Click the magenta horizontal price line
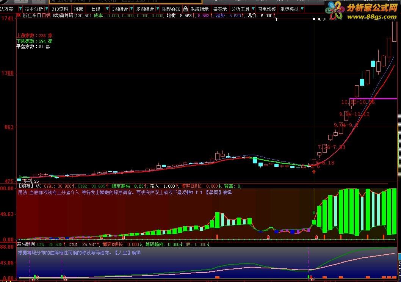 373,99
